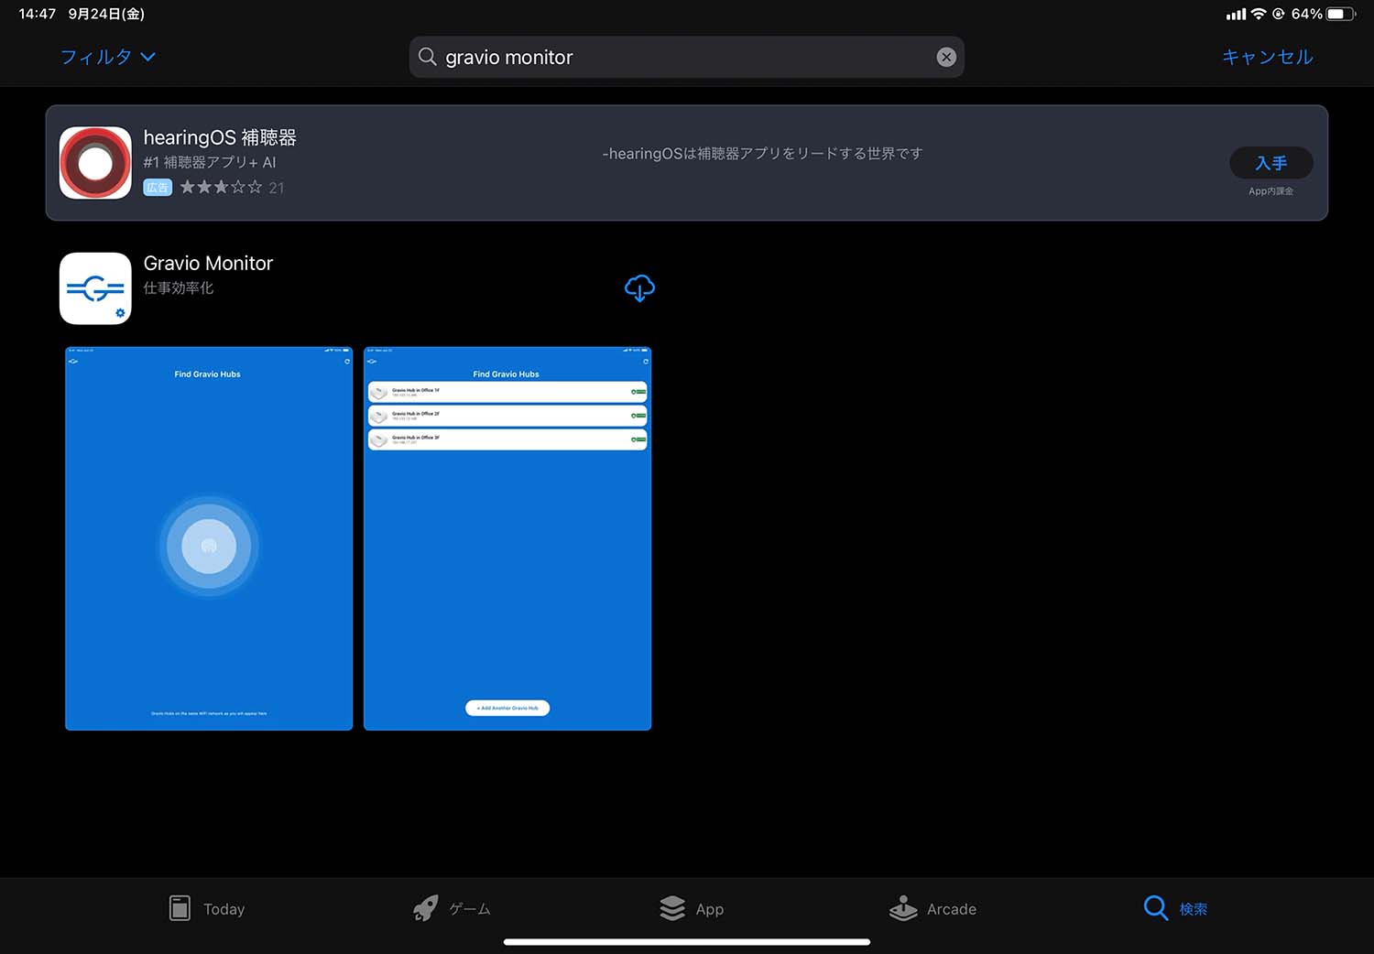
Task: Switch to the ゲーム tab
Action: [x=452, y=908]
